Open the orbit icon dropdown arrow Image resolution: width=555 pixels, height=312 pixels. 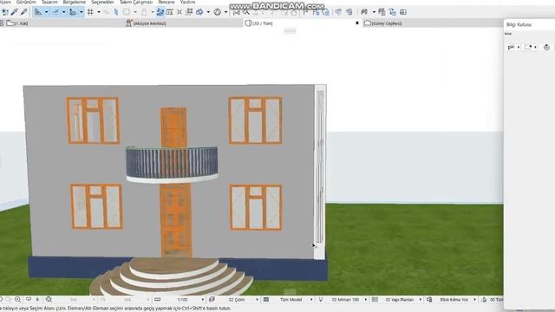[225, 12]
